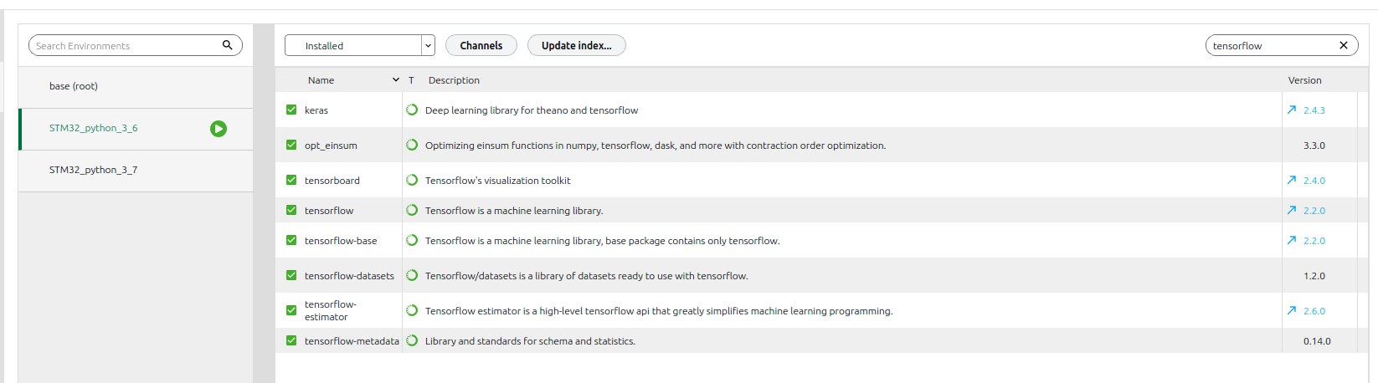The width and height of the screenshot is (1378, 383).
Task: Click the upgrade arrow next to keras 2.4.3
Action: (x=1292, y=110)
